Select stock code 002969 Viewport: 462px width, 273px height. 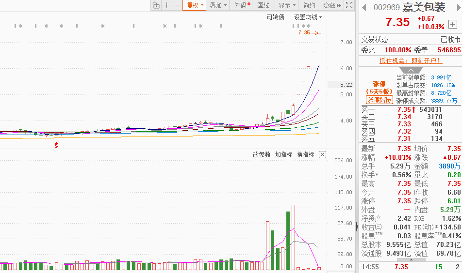386,7
